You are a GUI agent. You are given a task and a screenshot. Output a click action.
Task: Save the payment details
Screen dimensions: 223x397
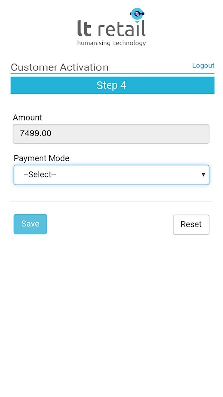(30, 224)
